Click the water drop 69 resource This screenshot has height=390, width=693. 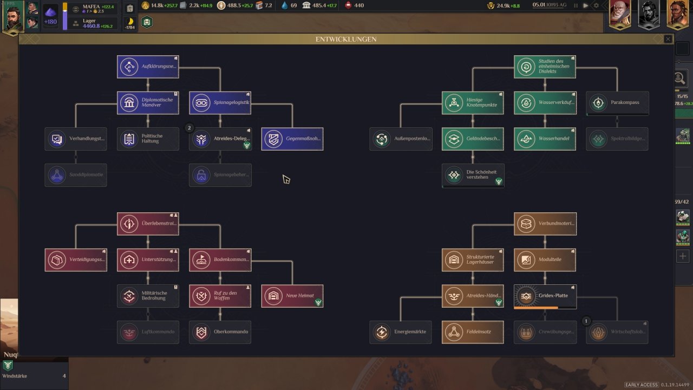click(285, 5)
